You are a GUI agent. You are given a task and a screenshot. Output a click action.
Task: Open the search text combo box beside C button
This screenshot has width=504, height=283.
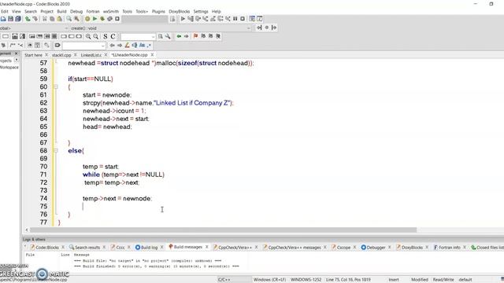click(138, 37)
